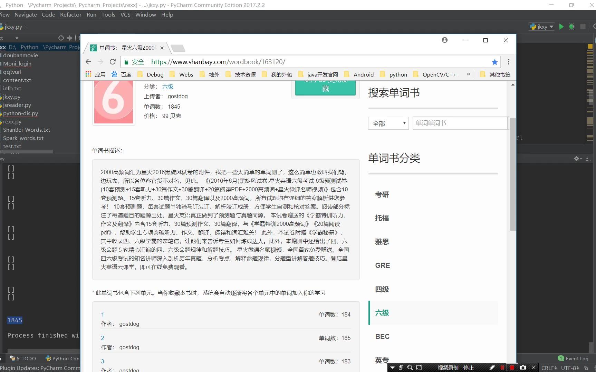
Task: Click the red stop recording button
Action: tap(512, 368)
